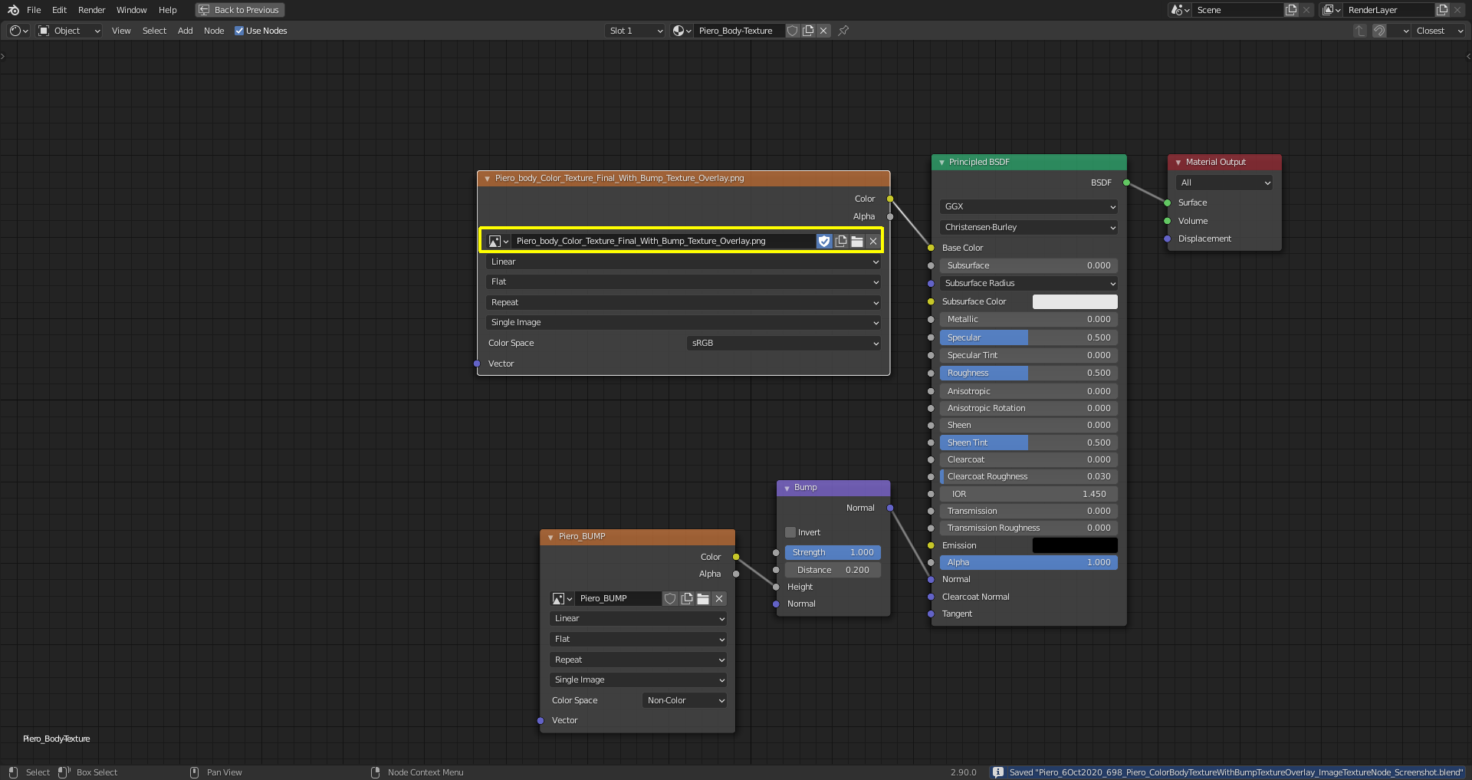Click the material browse sphere icon
This screenshot has height=780, width=1472.
coord(682,31)
